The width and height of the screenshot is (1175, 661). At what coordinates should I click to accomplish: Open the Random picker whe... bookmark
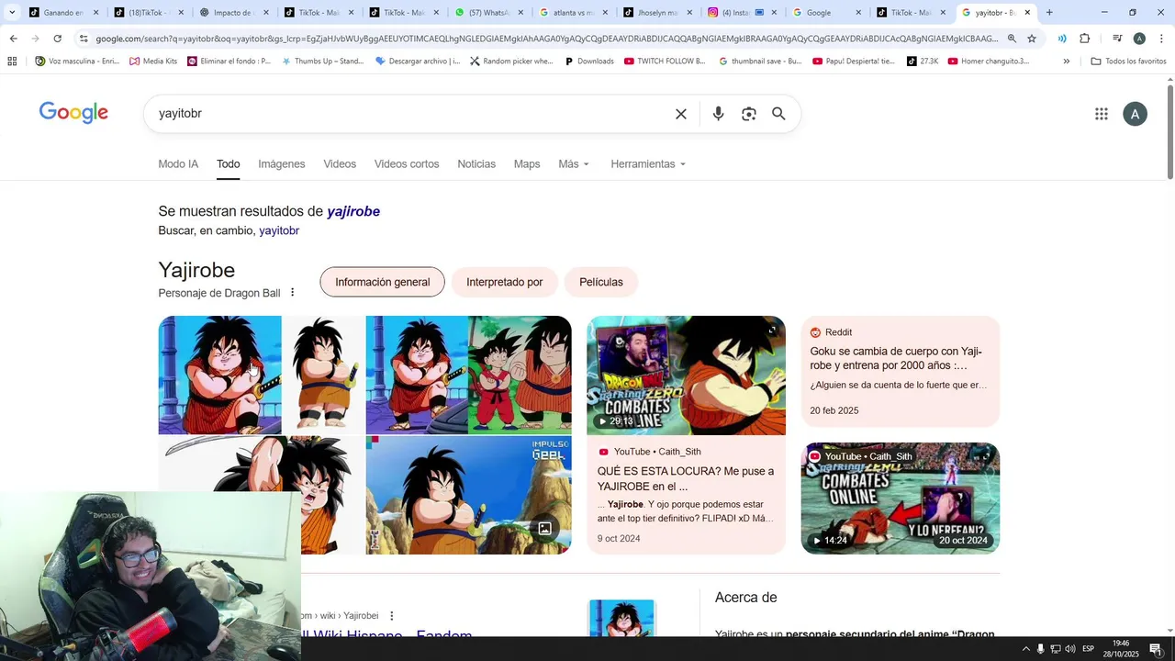click(511, 62)
